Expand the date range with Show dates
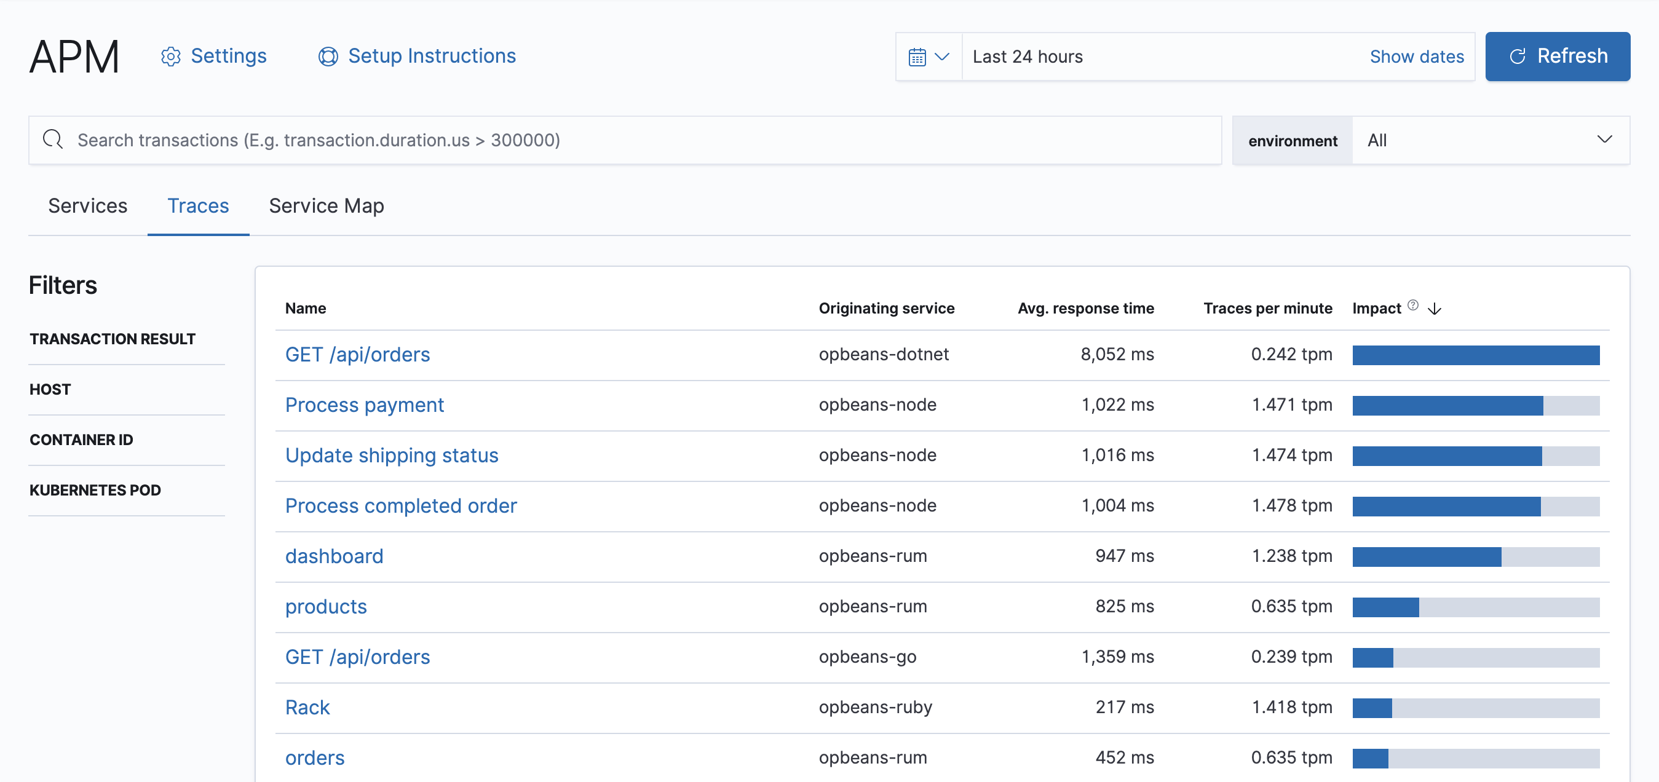The height and width of the screenshot is (782, 1659). (1417, 56)
